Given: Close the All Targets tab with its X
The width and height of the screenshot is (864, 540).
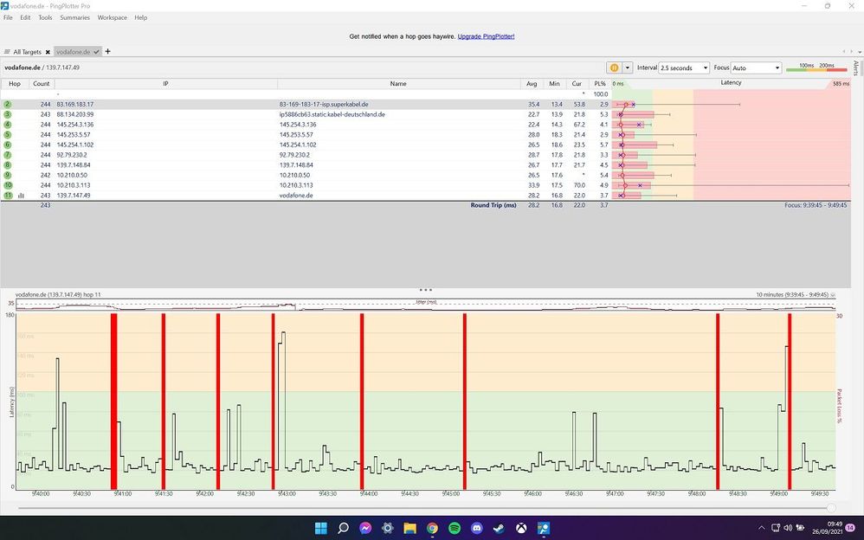Looking at the screenshot, I should 48,52.
